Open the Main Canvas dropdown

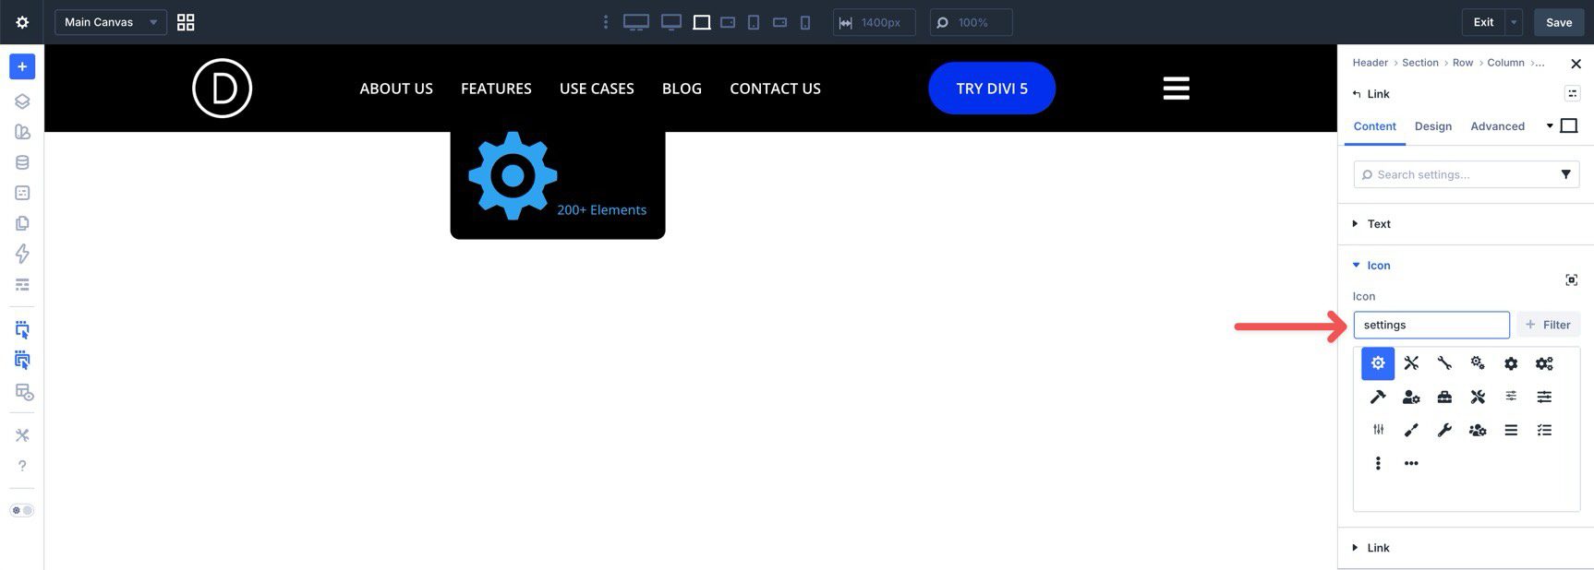pos(111,22)
